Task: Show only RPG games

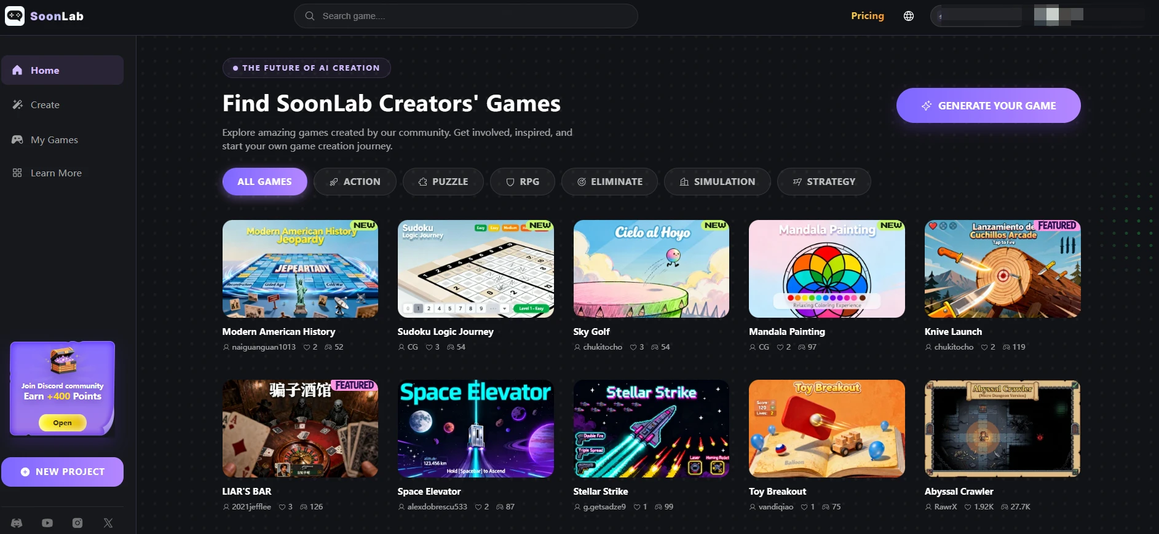Action: click(522, 182)
